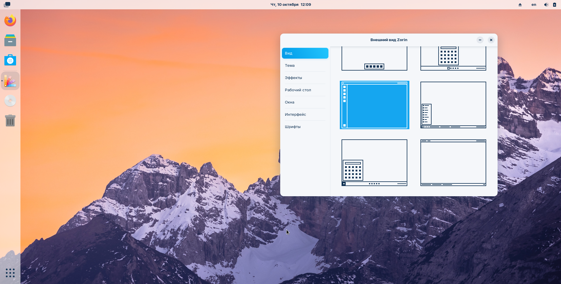Choose layout with list menu at bottom-left
Viewport: 561px width, 284px height.
(453, 105)
